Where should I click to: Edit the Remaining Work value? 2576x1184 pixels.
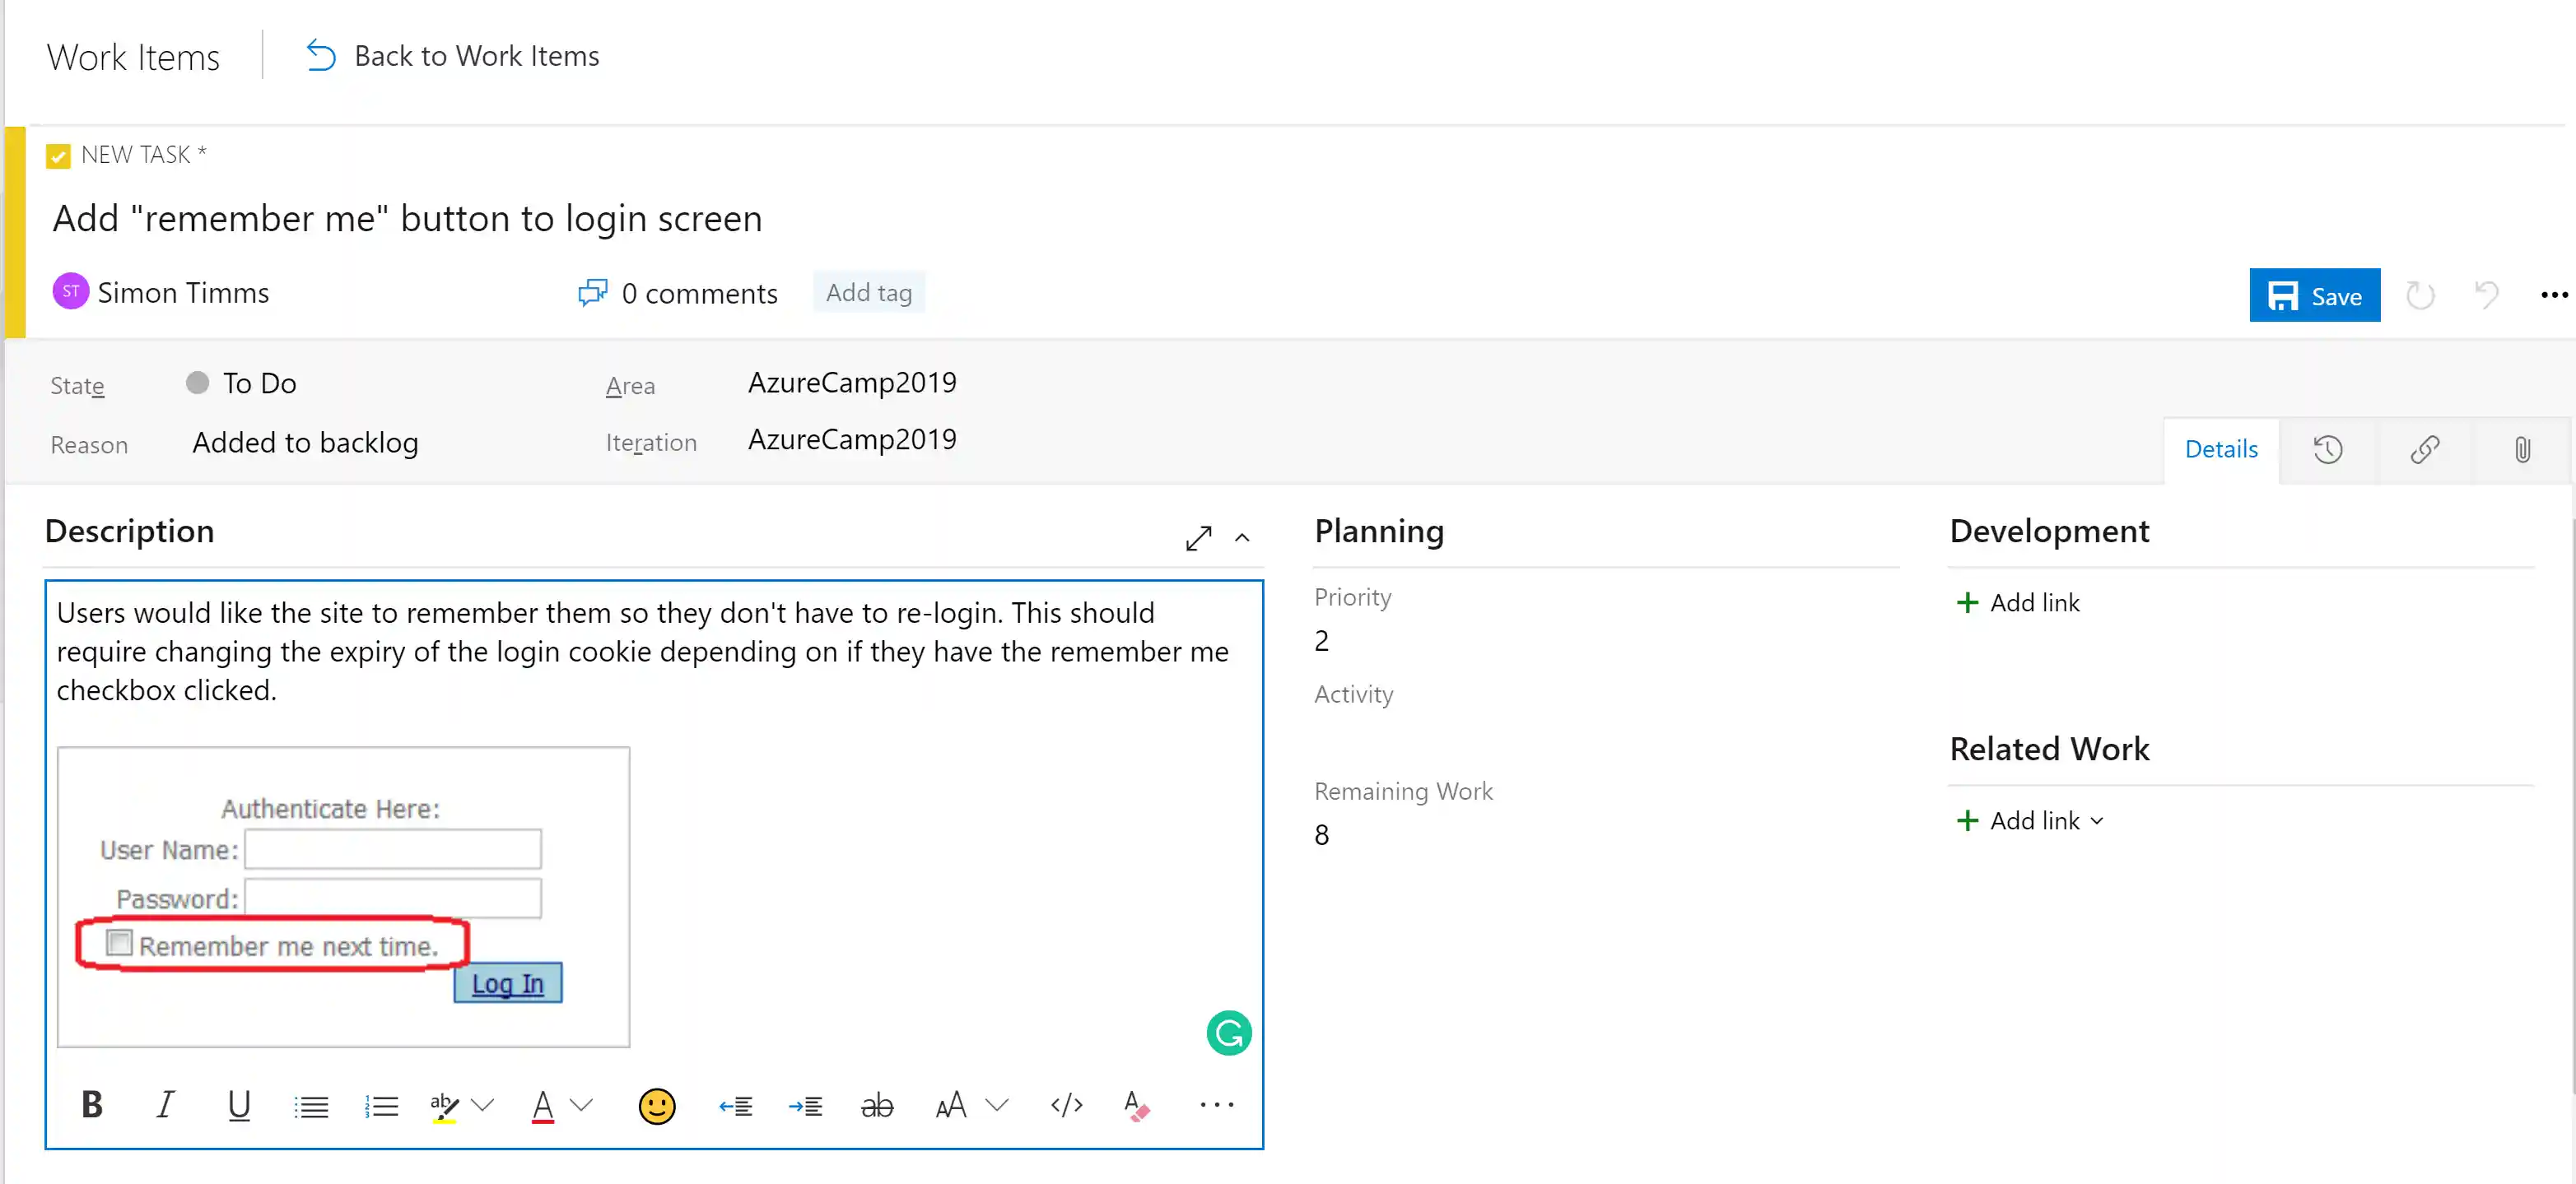(1321, 834)
